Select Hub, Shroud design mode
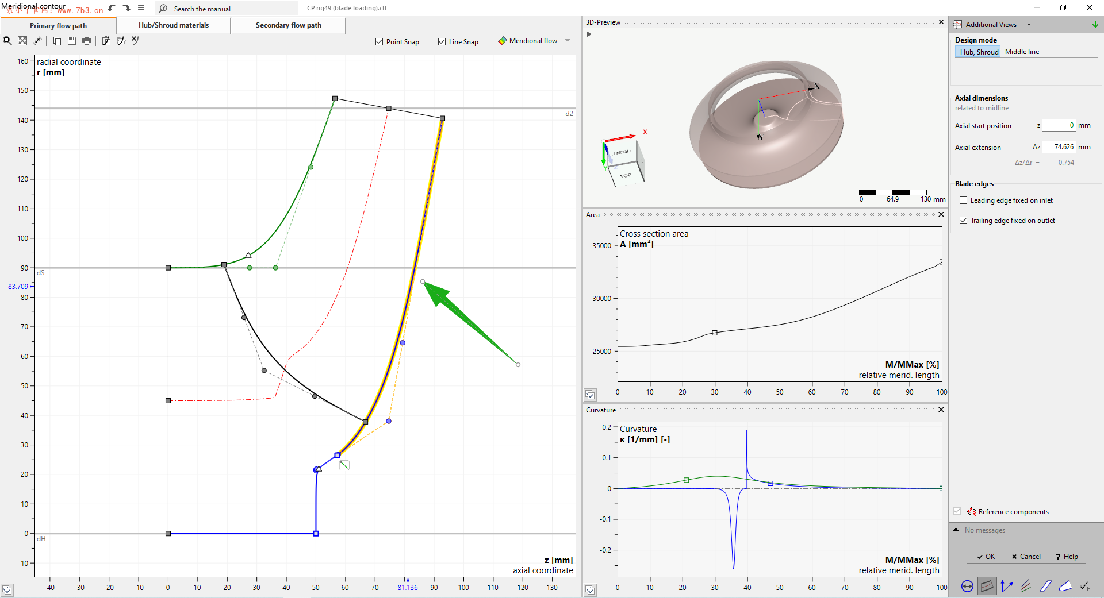This screenshot has height=598, width=1104. pos(979,52)
